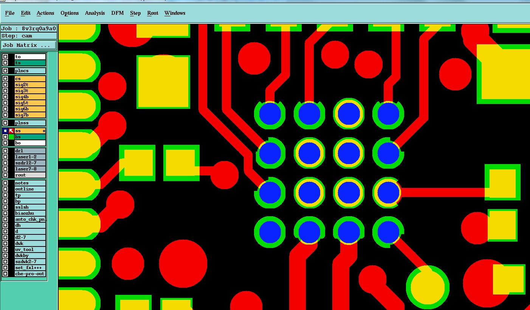Check the sig7b layer box
The width and height of the screenshot is (530, 310).
(5, 115)
